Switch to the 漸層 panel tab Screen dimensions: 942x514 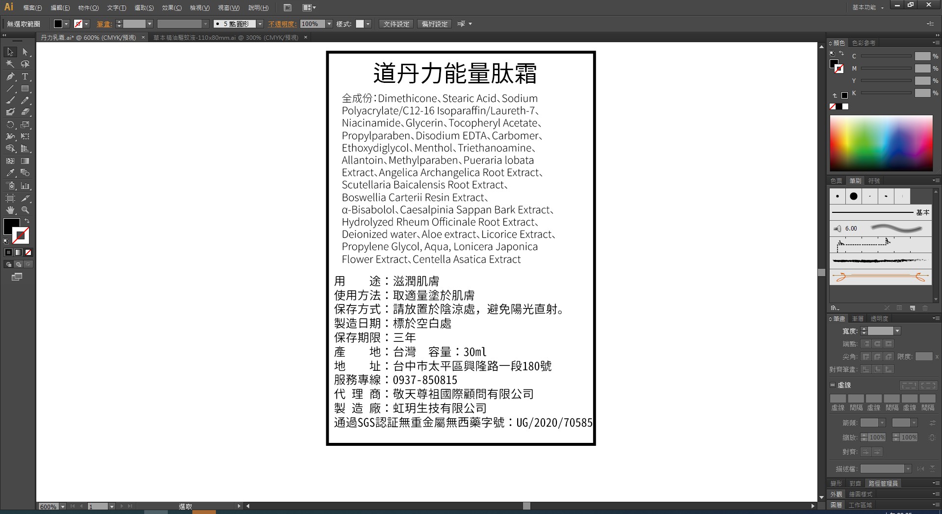[x=858, y=319]
